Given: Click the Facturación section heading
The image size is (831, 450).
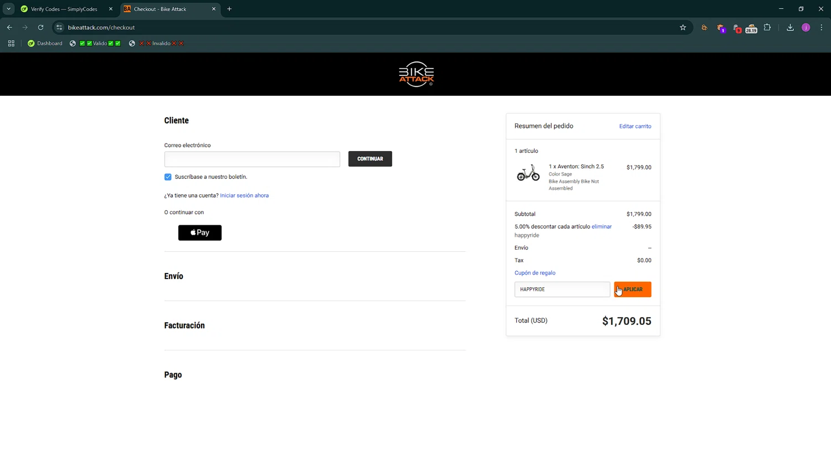Looking at the screenshot, I should pyautogui.click(x=184, y=325).
